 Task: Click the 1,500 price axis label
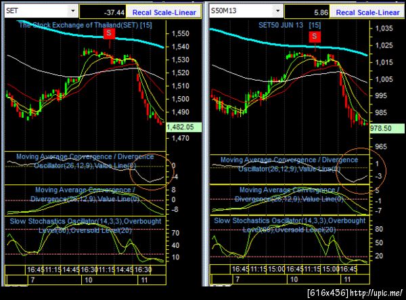pos(180,99)
